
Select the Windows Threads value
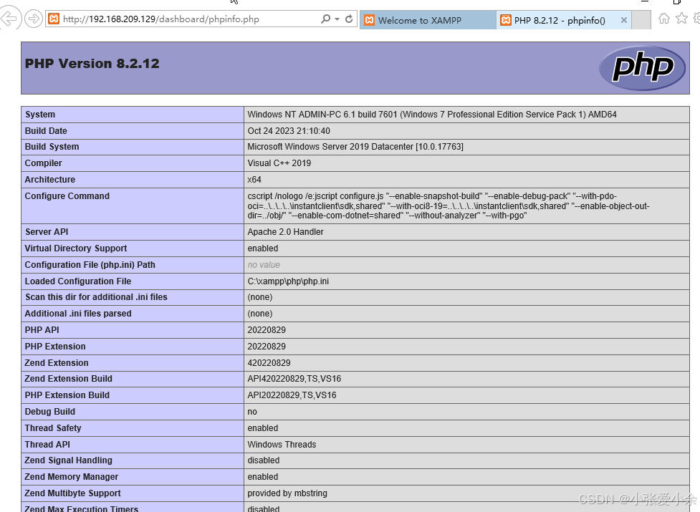(x=282, y=444)
